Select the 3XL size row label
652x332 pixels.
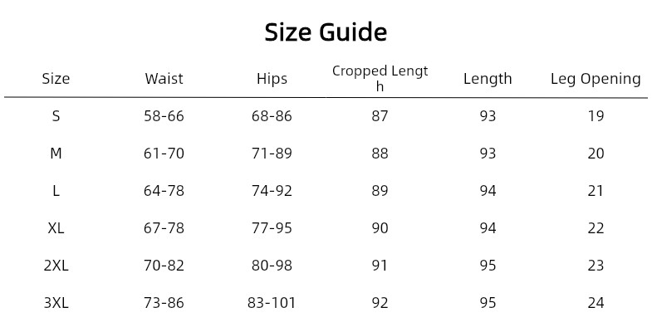pos(56,303)
